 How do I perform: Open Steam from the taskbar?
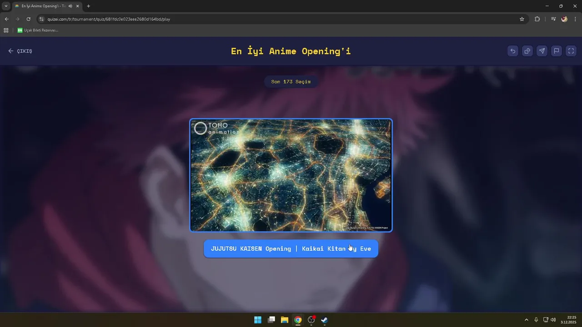pos(325,320)
